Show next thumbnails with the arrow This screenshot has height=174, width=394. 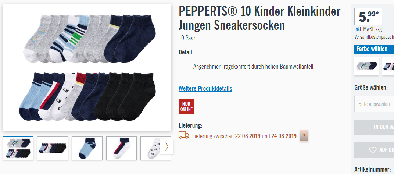tap(167, 147)
